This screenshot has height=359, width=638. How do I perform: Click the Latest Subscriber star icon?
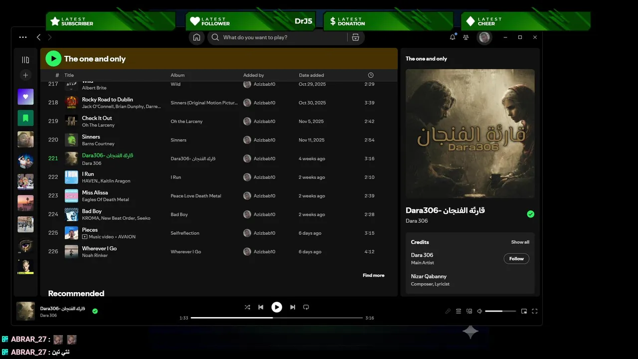pyautogui.click(x=55, y=21)
